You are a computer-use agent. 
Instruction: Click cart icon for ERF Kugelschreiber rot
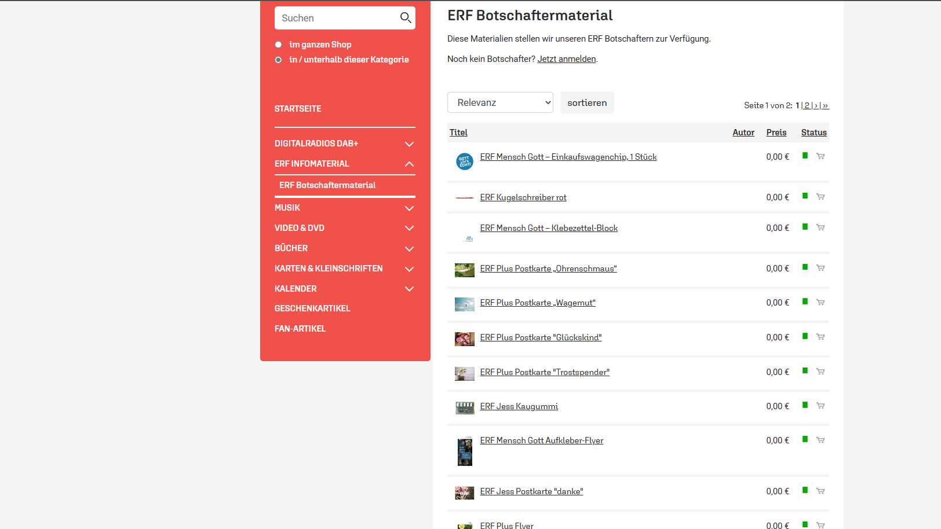pyautogui.click(x=820, y=197)
